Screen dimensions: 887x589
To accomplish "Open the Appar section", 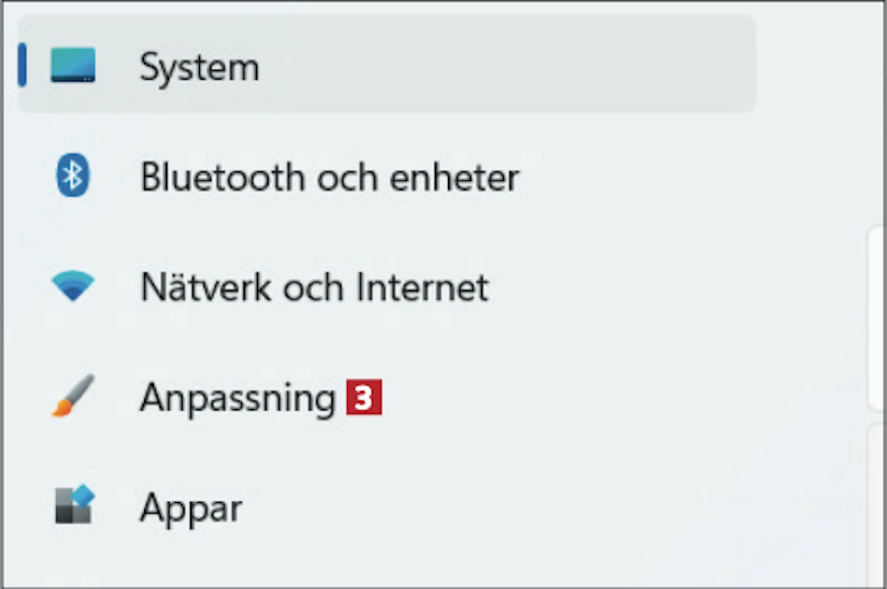I will click(x=387, y=507).
